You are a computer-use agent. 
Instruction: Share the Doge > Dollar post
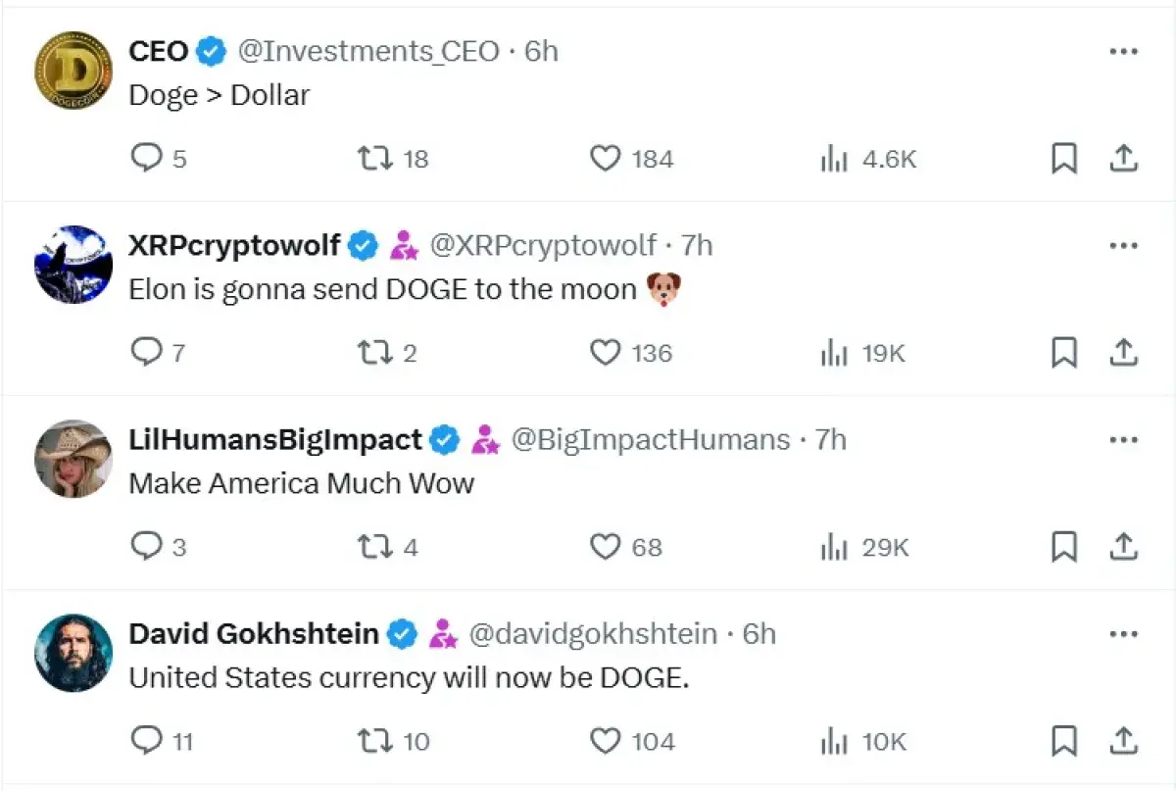(x=1124, y=158)
